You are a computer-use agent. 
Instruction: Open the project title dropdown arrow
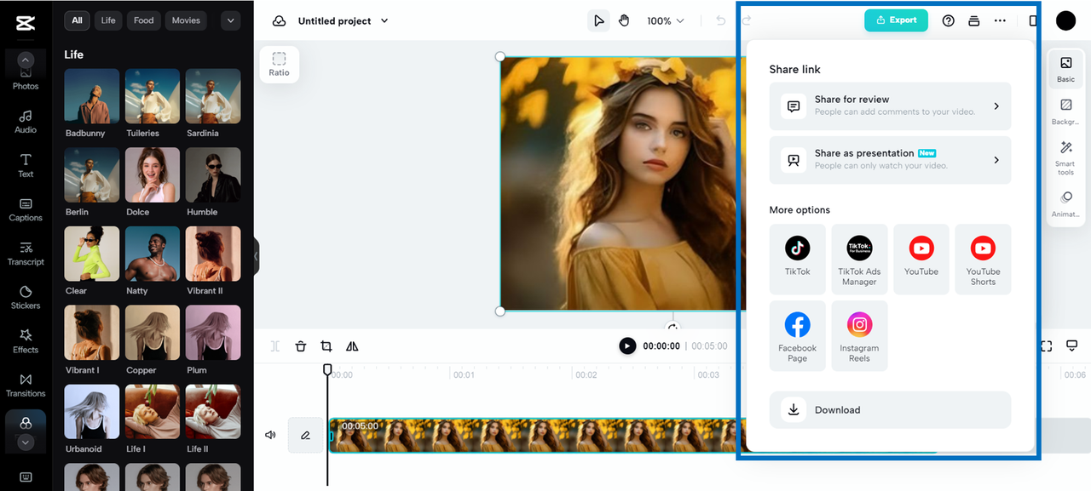point(384,21)
